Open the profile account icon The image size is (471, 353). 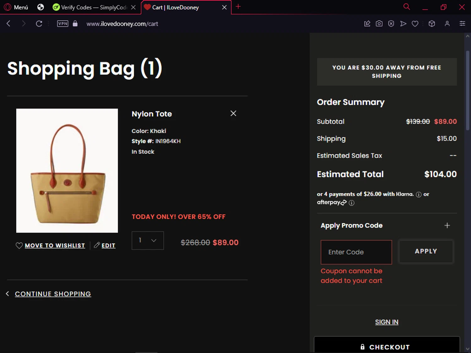point(447,24)
